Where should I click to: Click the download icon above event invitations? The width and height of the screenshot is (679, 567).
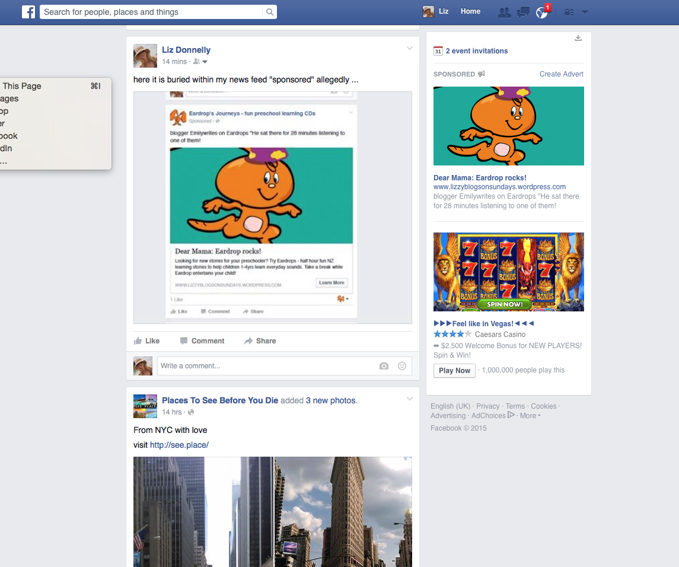578,39
